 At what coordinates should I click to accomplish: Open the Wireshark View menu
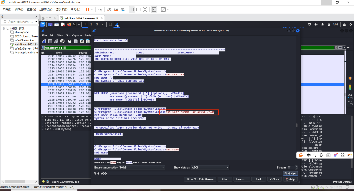(60, 35)
